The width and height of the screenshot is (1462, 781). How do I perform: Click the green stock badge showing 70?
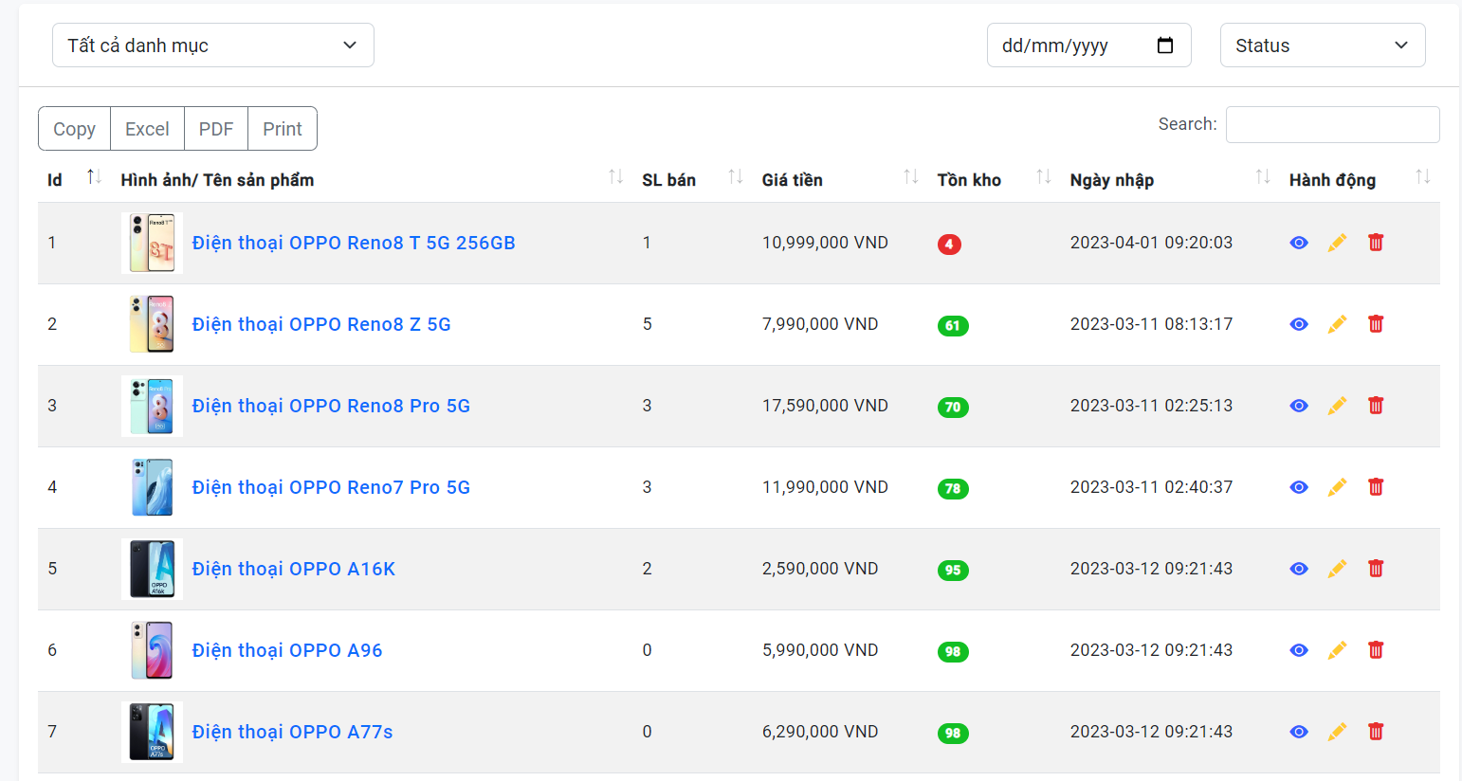point(953,408)
